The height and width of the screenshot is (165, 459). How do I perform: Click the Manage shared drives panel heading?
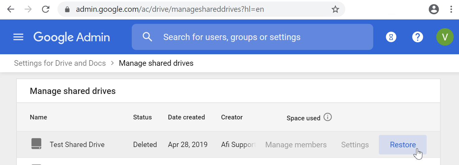click(x=73, y=91)
